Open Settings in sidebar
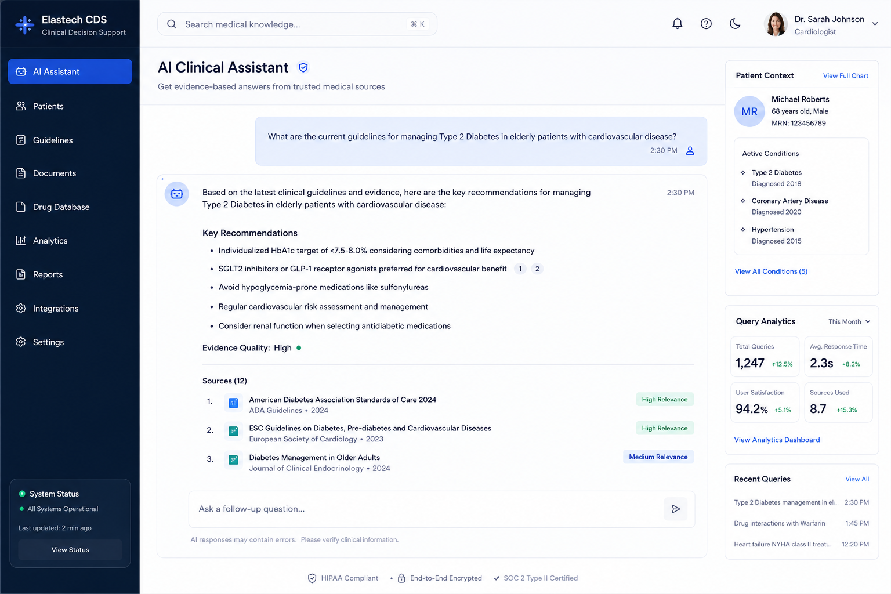The image size is (891, 594). 70,342
